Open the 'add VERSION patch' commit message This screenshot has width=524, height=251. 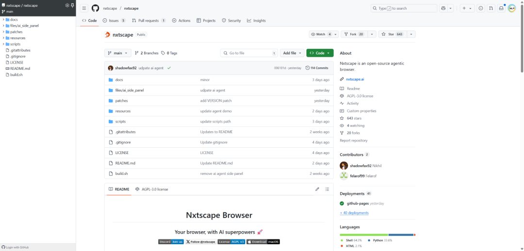215,100
